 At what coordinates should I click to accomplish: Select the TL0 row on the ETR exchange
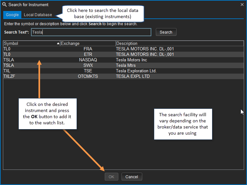124,55
